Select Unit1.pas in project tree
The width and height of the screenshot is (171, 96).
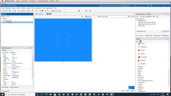143,26
